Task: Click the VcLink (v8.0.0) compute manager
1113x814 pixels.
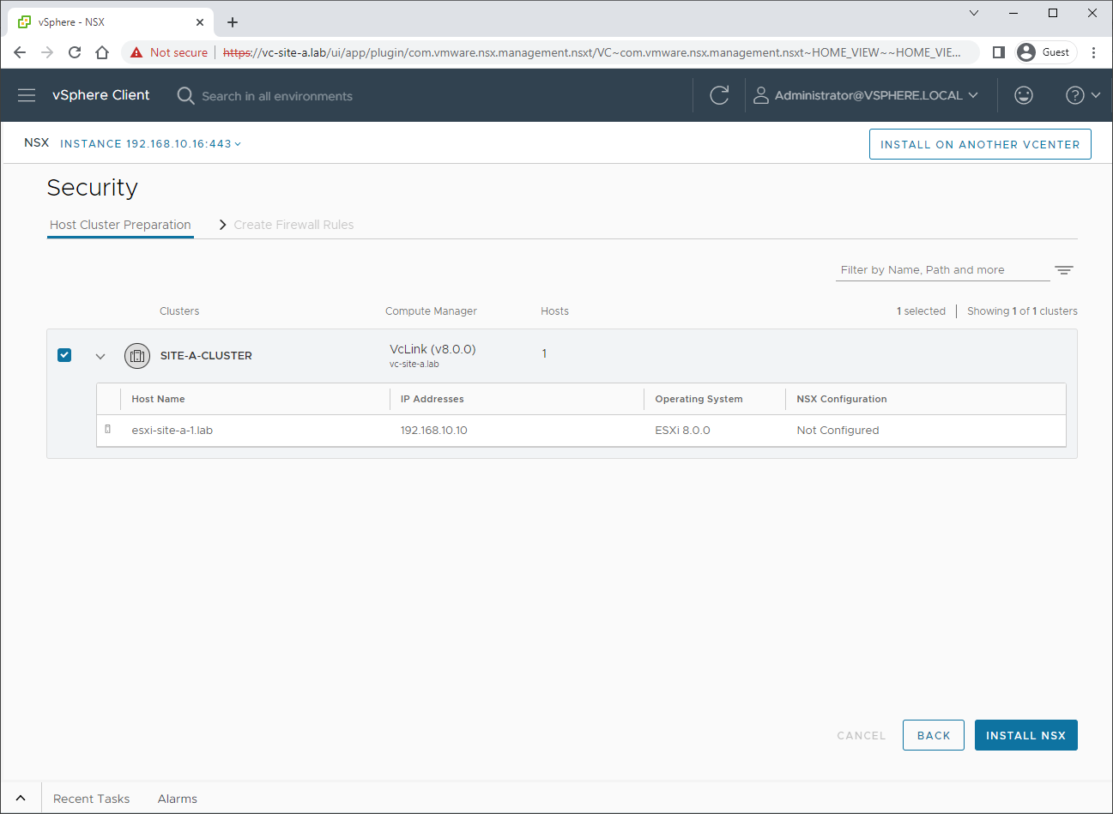Action: coord(432,349)
